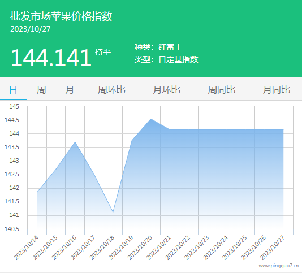Click the 2023/10/16 peak on the chart
302x273 pixels.
coord(75,142)
